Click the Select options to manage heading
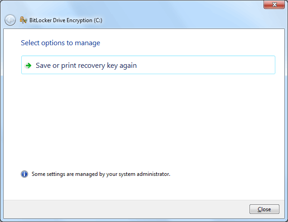This screenshot has width=288, height=222. pyautogui.click(x=60, y=43)
